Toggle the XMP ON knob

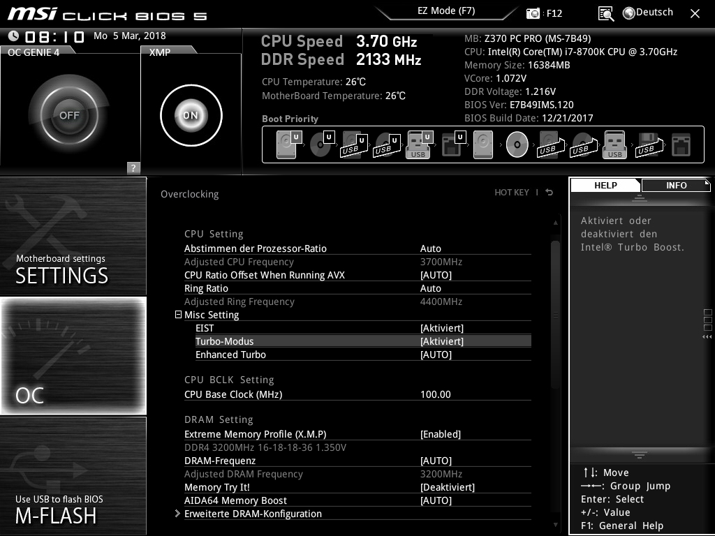coord(191,115)
